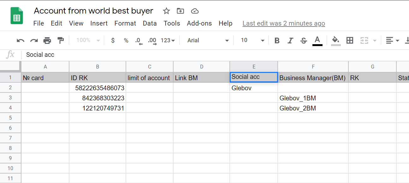Format selection as currency
409x183 pixels.
(x=113, y=40)
